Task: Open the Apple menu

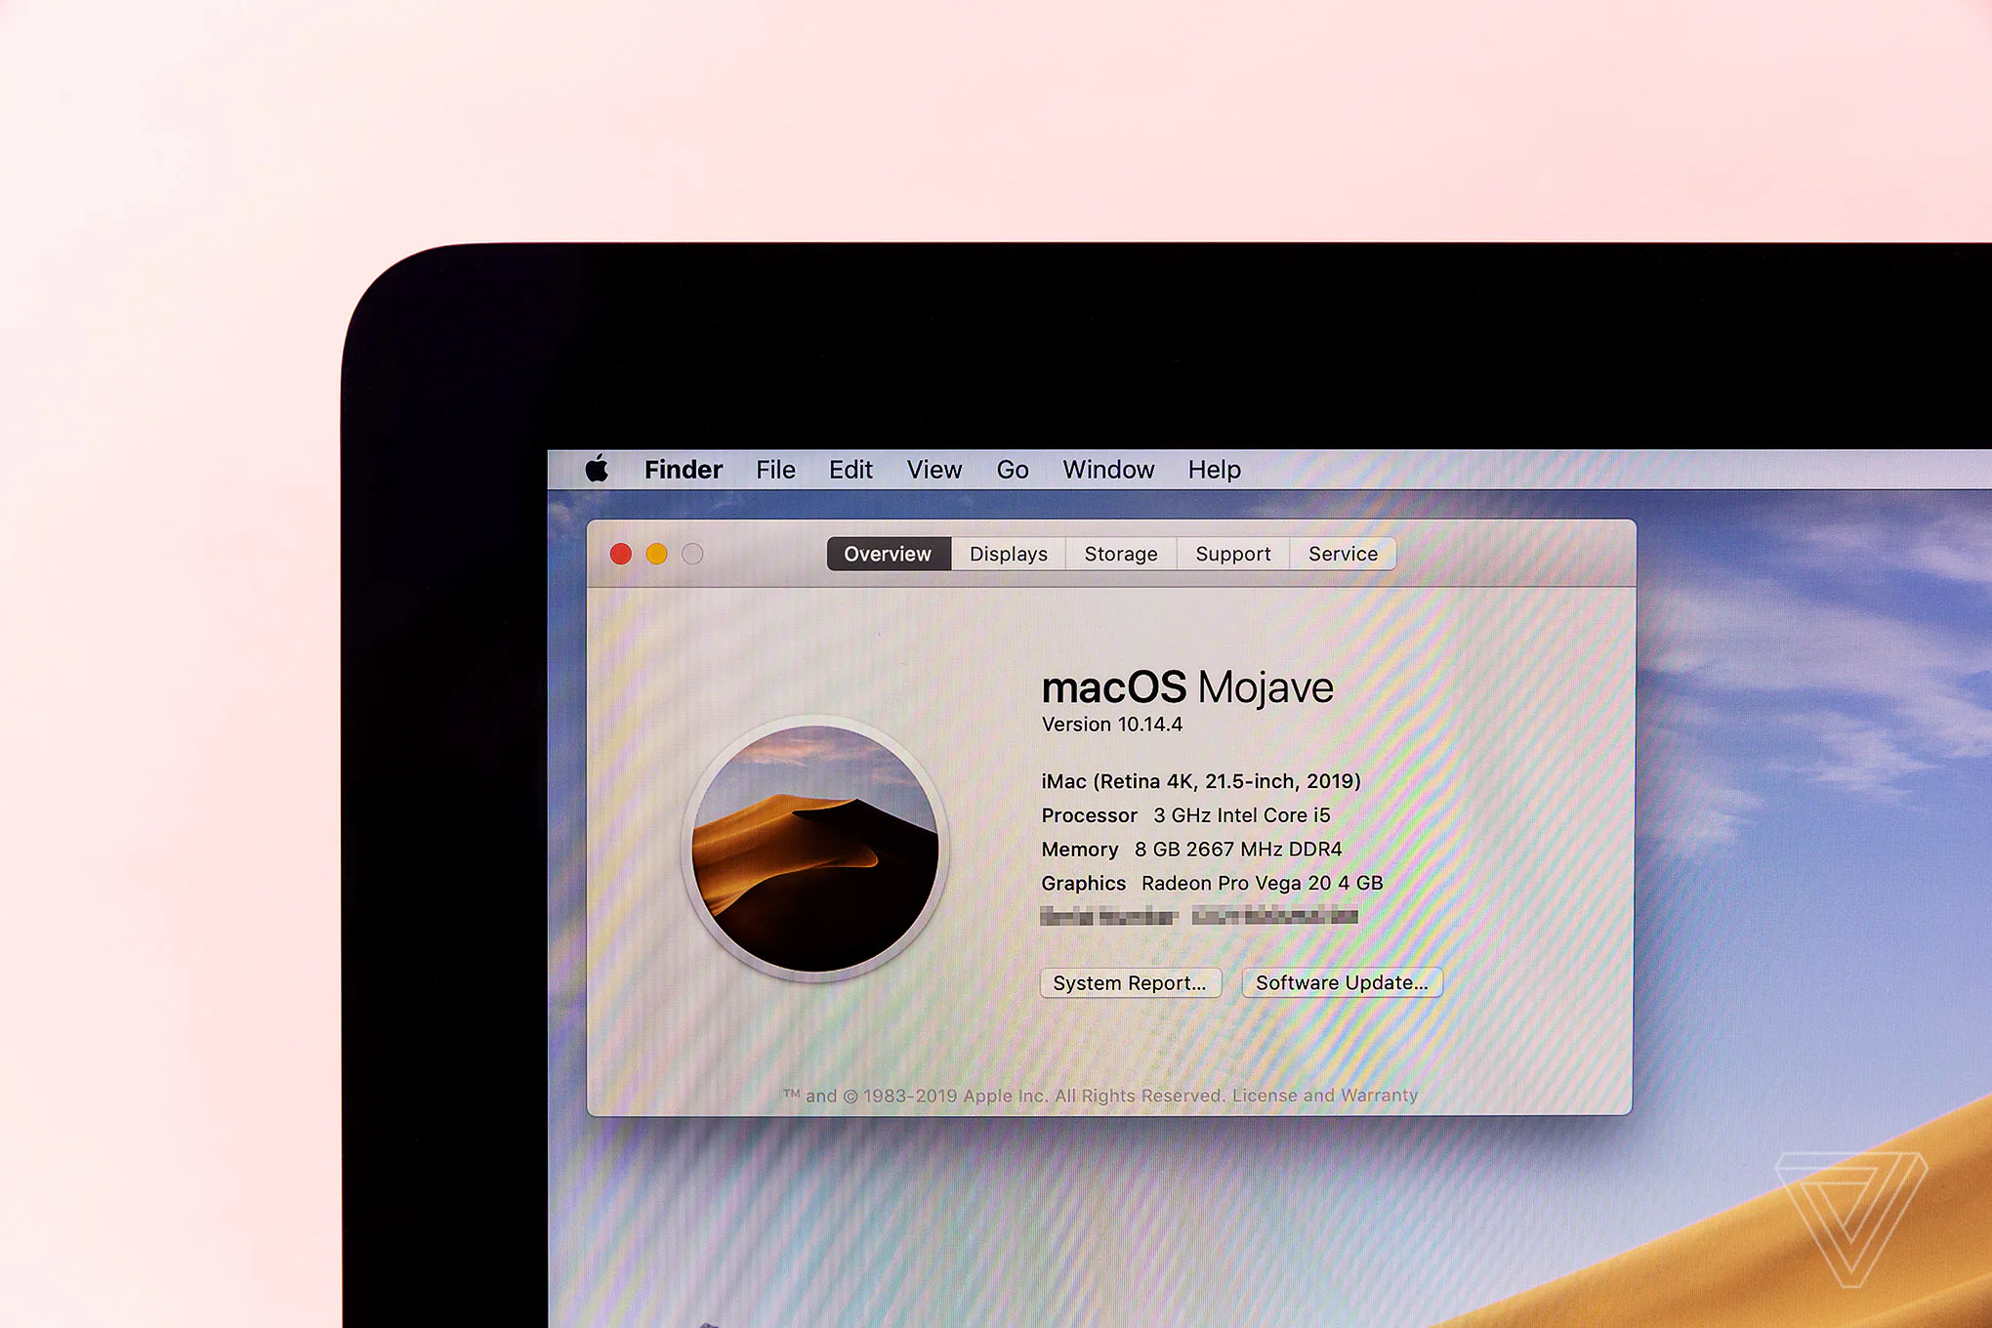Action: (597, 469)
